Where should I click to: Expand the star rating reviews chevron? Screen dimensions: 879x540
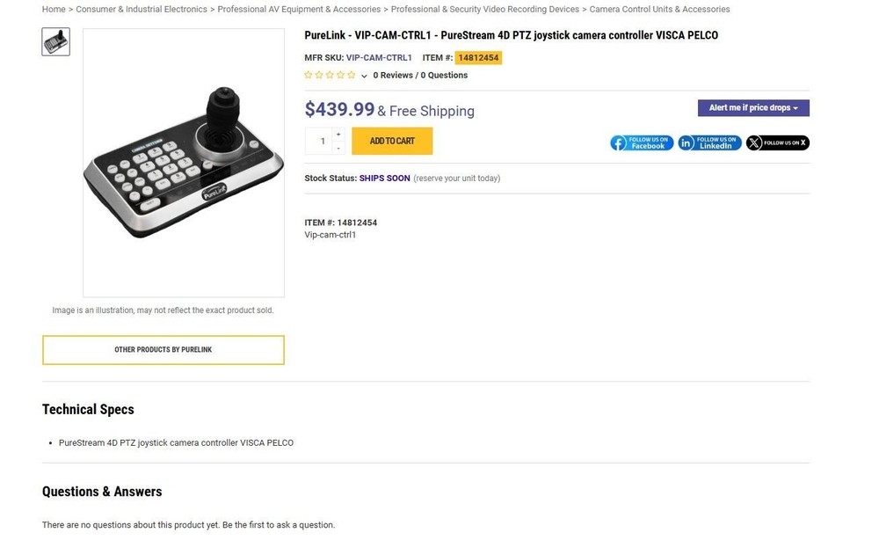coord(363,76)
